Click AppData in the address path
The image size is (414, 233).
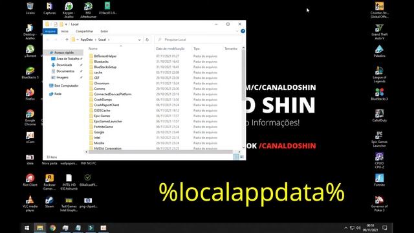(x=87, y=39)
